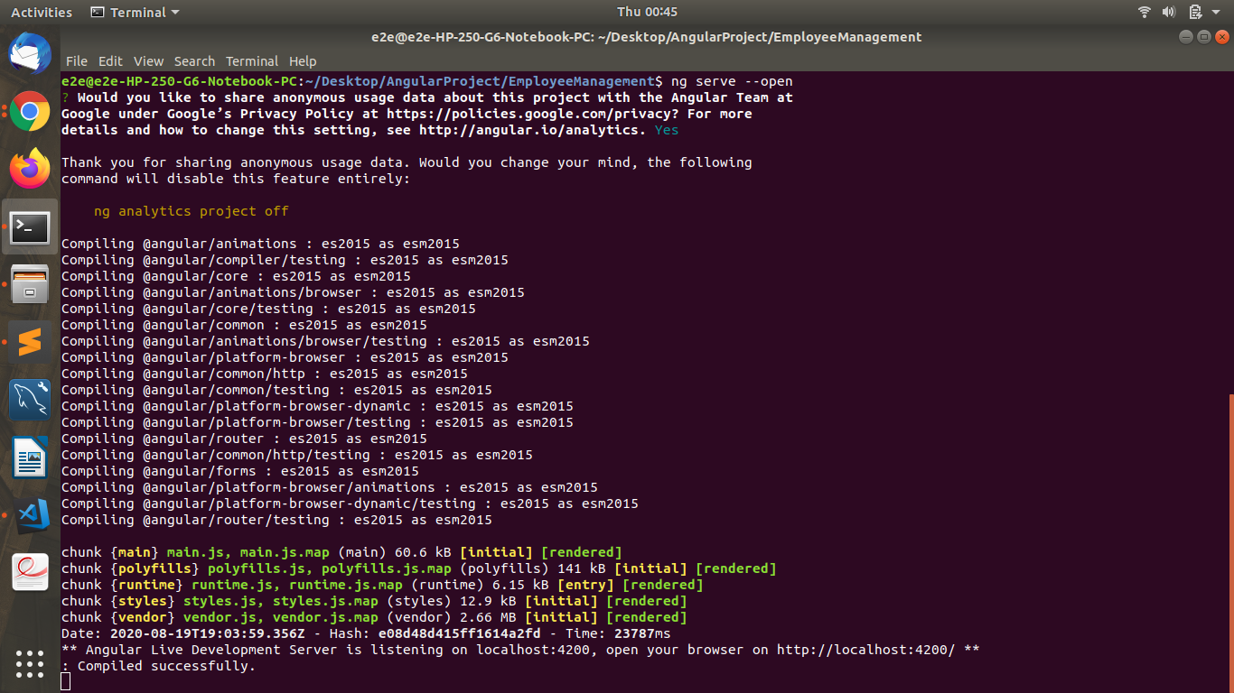Viewport: 1234px width, 693px height.
Task: Open Thunderbird mail from the dock
Action: (x=30, y=53)
